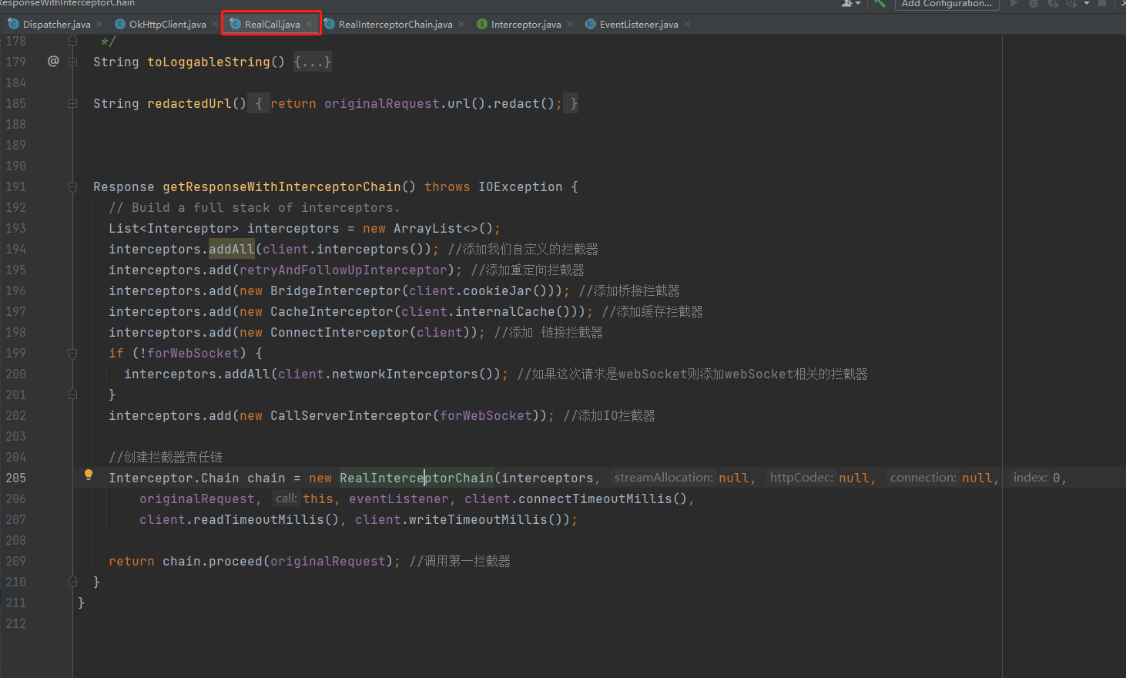The image size is (1126, 678).
Task: Click the Profile run icon
Action: [1072, 3]
